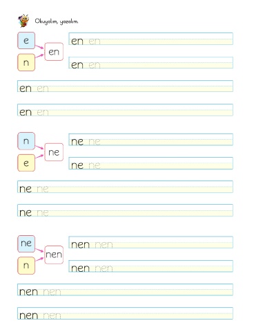Click the first short 'ne' writing line

[x=150, y=140]
